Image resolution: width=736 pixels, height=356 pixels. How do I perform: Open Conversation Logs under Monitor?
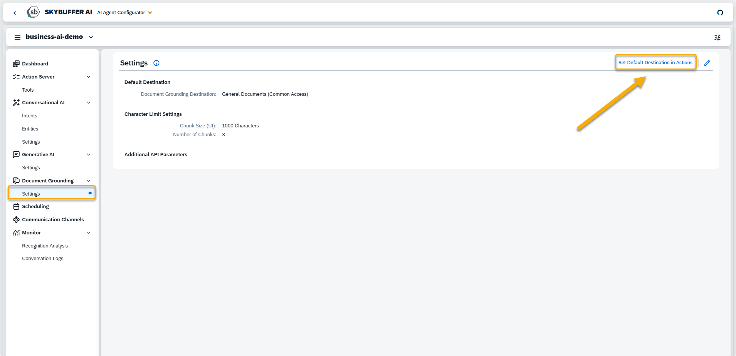pyautogui.click(x=42, y=259)
